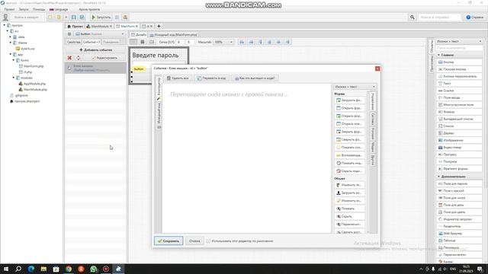488x274 pixels.
Task: Select Свернуть форму action in dialog
Action: tap(349, 139)
